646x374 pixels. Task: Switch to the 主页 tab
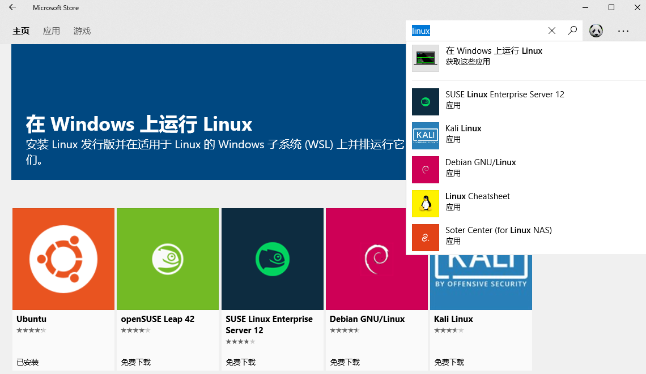(21, 31)
